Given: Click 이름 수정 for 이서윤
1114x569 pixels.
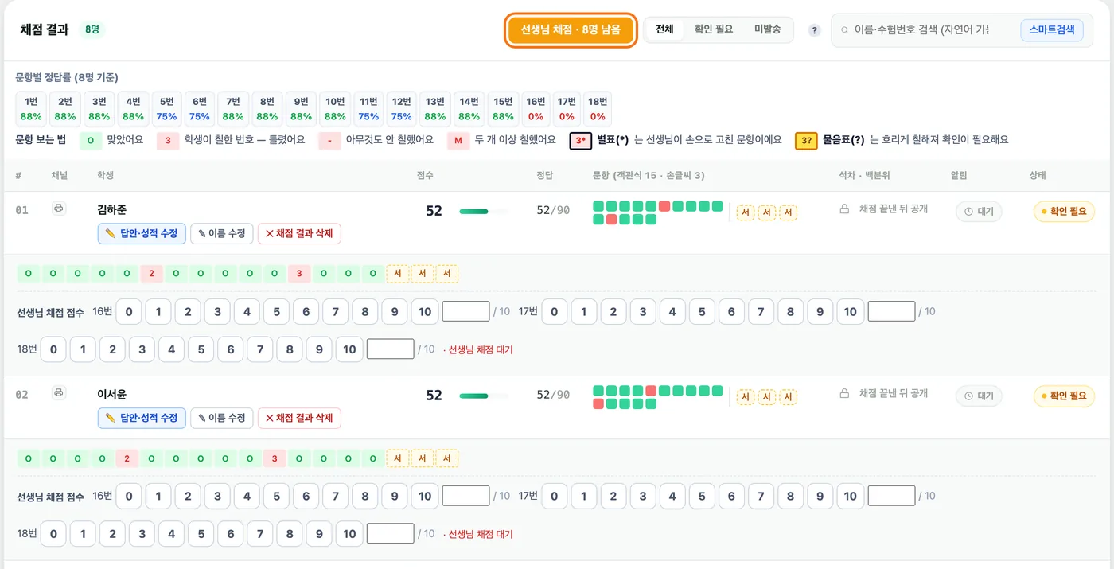Looking at the screenshot, I should (222, 418).
